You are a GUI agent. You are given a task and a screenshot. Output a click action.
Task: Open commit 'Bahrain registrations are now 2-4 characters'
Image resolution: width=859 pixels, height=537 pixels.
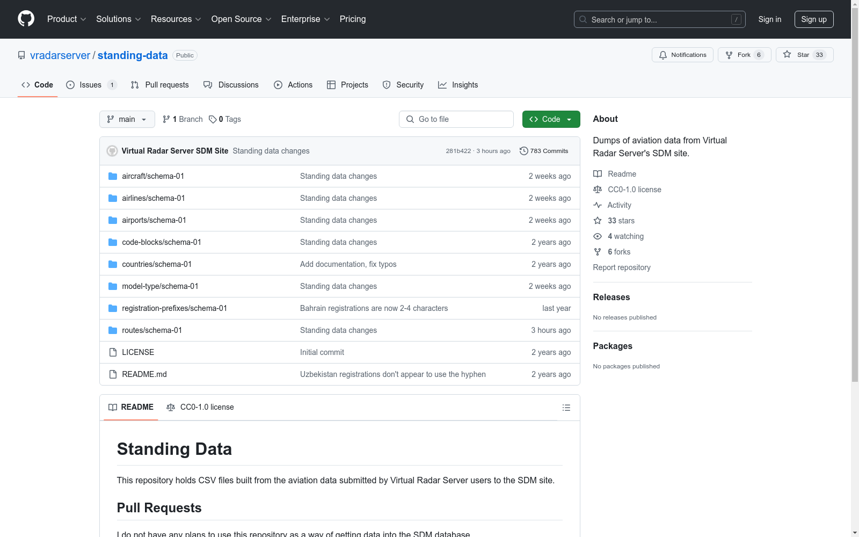(x=374, y=308)
